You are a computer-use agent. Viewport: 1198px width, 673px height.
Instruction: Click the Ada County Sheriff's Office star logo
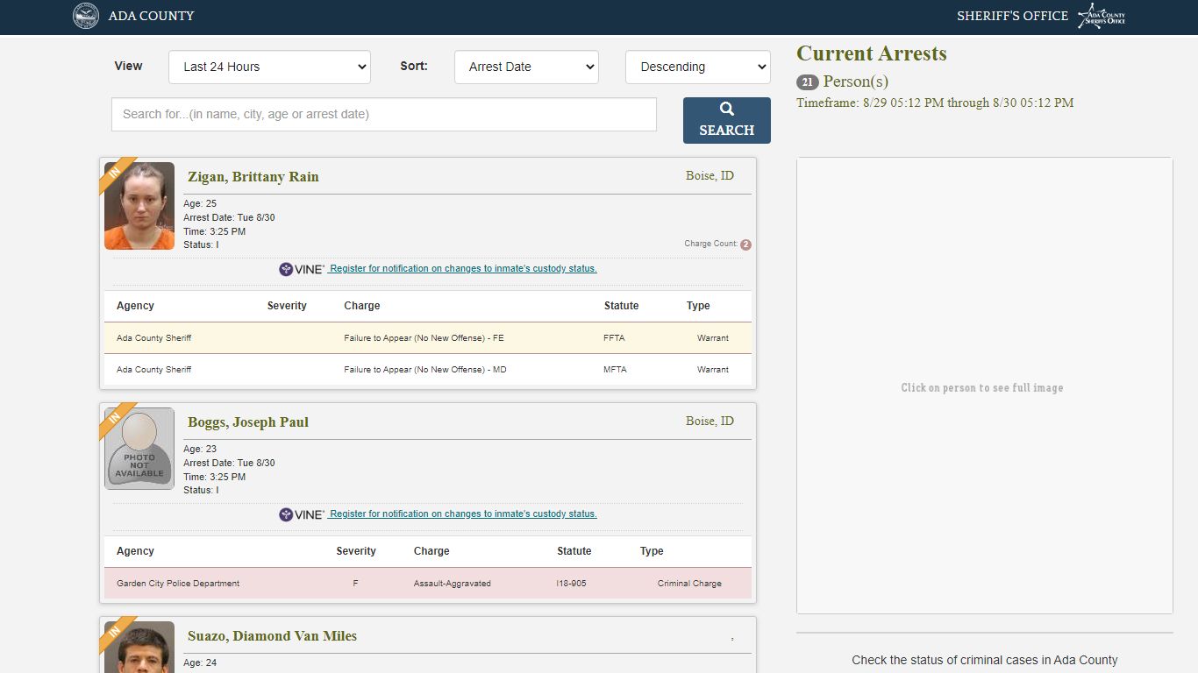click(x=1102, y=16)
